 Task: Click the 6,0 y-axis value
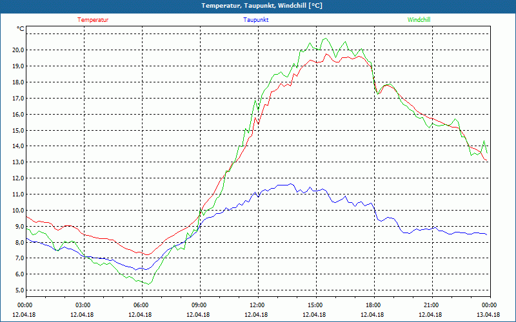20,274
